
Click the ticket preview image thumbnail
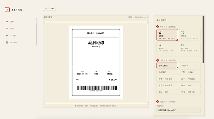[96, 62]
